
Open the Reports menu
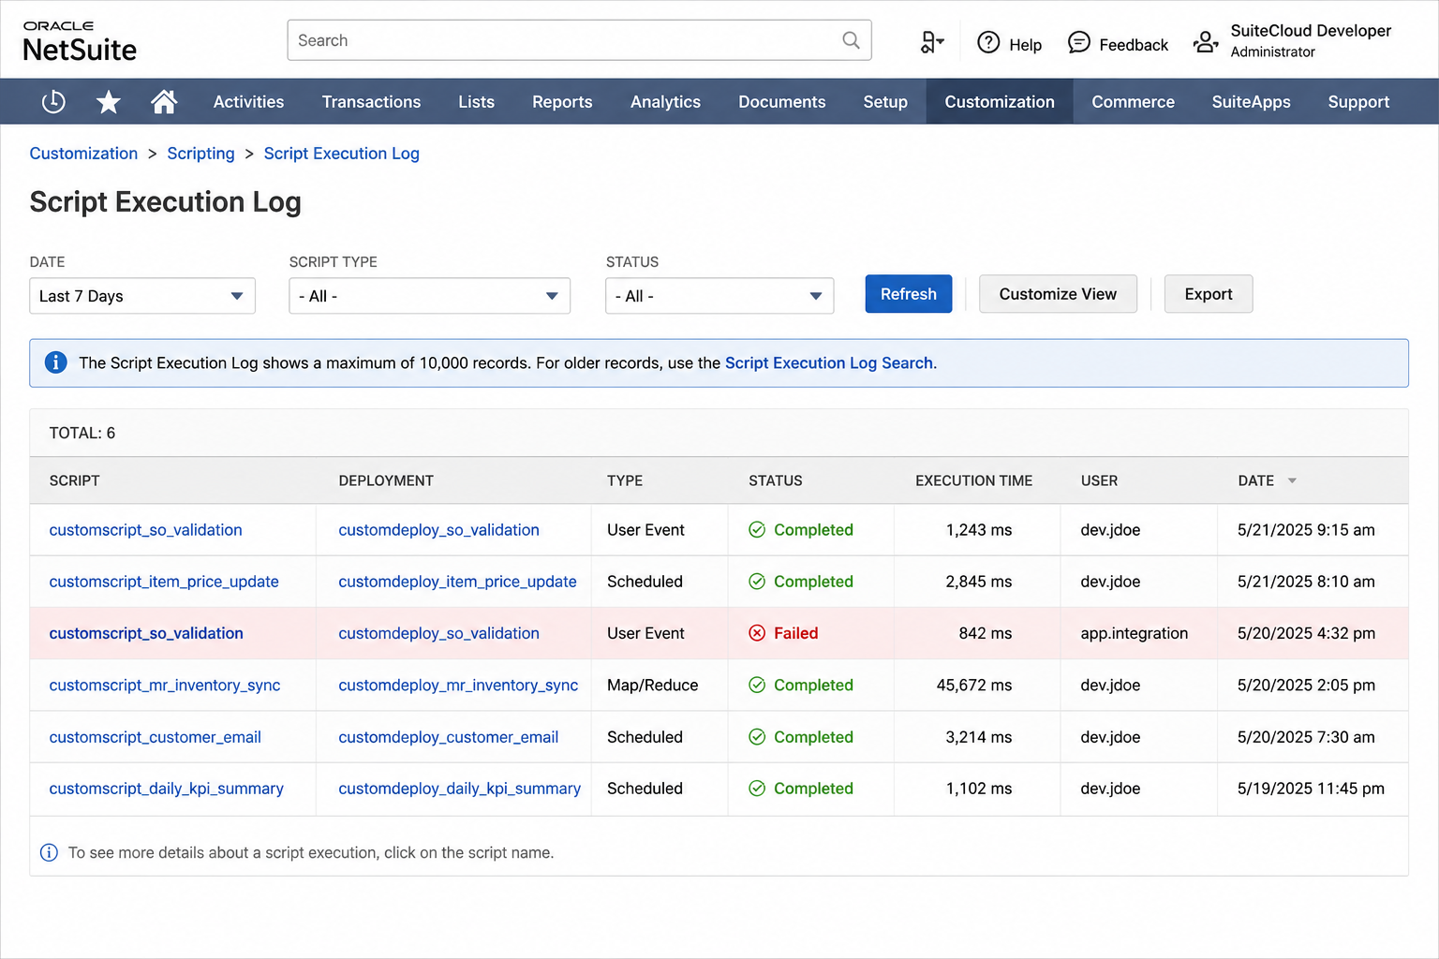tap(562, 101)
